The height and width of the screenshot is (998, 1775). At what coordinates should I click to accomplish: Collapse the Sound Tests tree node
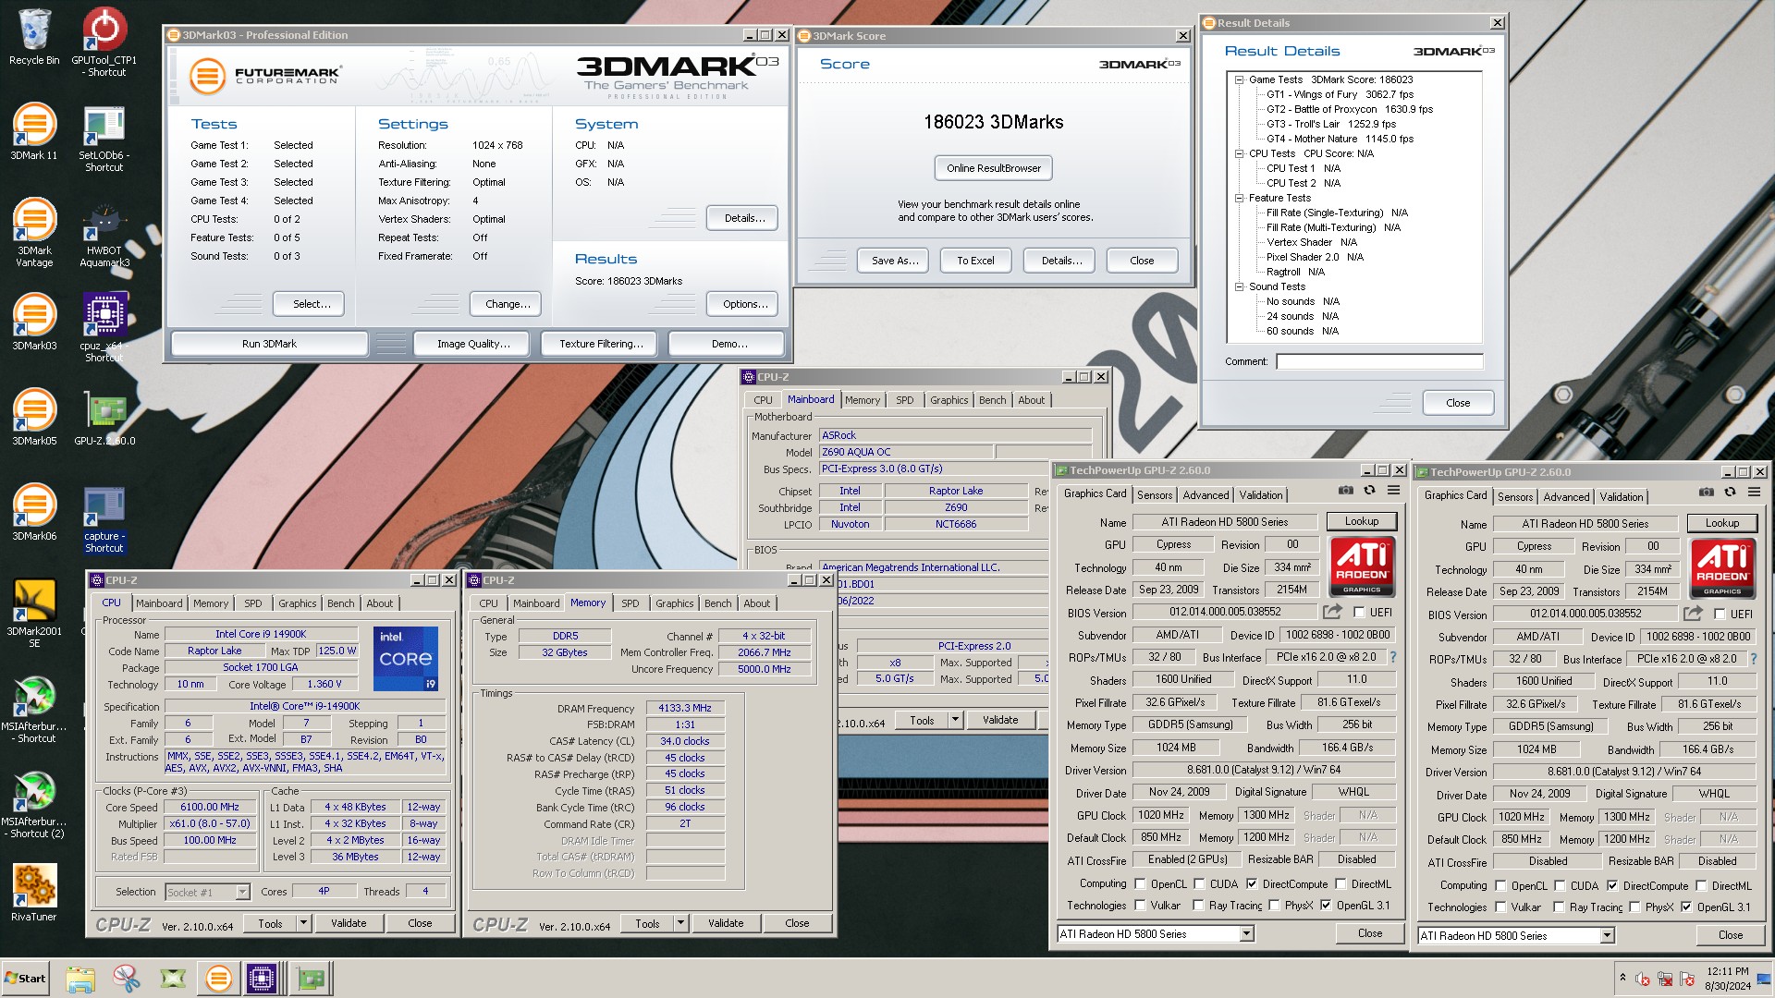click(1239, 286)
